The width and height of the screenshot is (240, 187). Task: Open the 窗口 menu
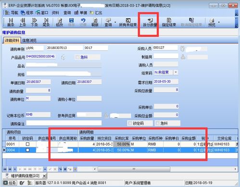tap(42, 12)
